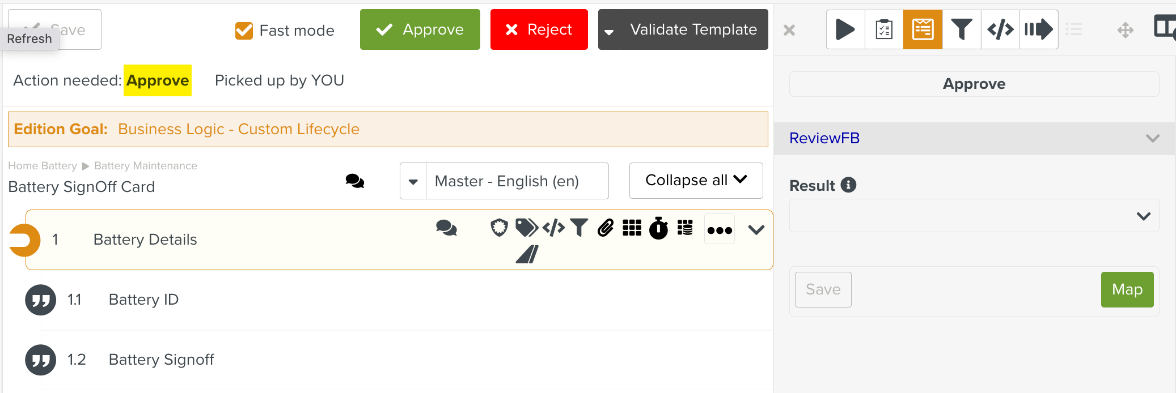Open the checklist clipboard icon
This screenshot has height=393, width=1176.
[884, 29]
